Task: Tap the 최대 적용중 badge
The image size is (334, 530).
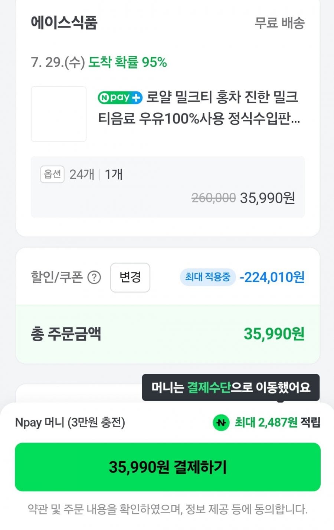Action: pos(208,277)
